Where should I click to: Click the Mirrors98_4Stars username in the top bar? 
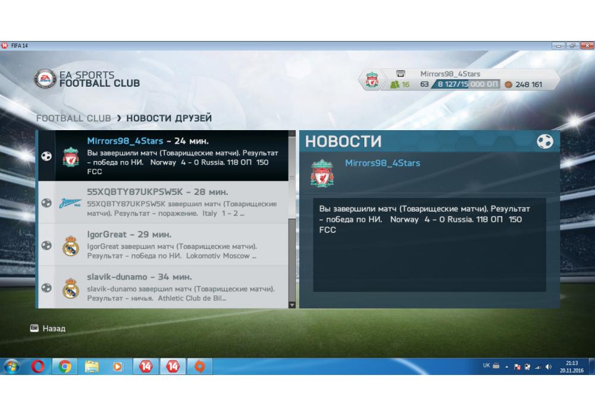450,74
